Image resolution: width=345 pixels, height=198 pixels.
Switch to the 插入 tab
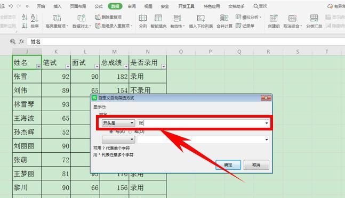pos(58,6)
